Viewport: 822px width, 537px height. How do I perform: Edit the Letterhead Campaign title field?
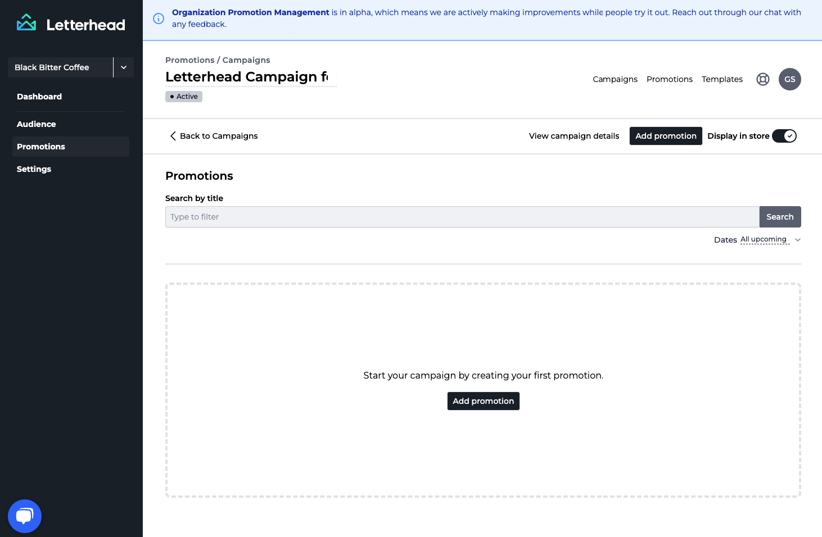[x=251, y=77]
